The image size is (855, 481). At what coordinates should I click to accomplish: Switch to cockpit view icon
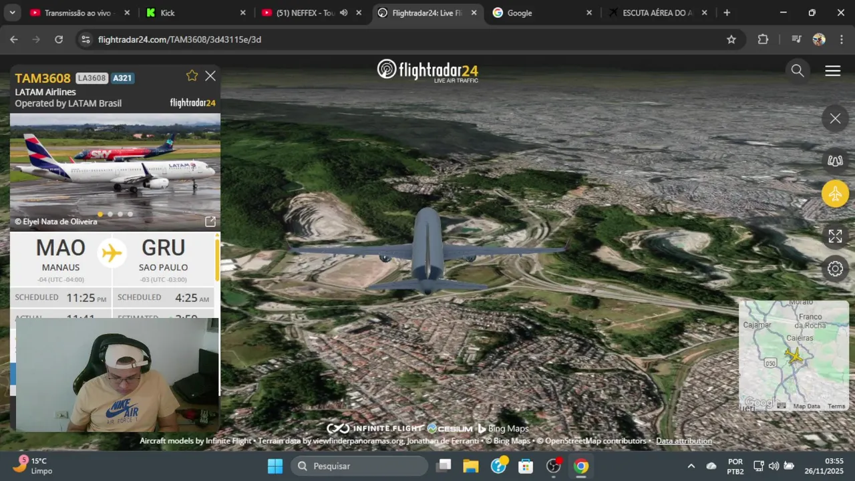[835, 160]
